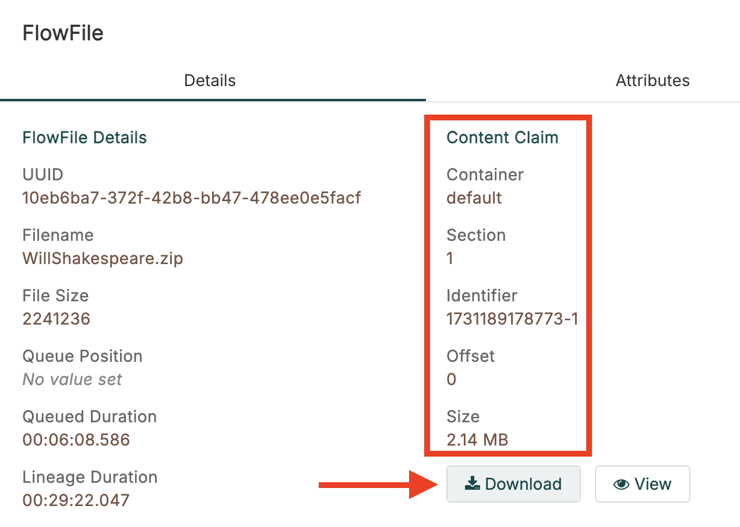Select the Queued Duration value 00:06:08.586
The image size is (740, 527).
tap(76, 440)
